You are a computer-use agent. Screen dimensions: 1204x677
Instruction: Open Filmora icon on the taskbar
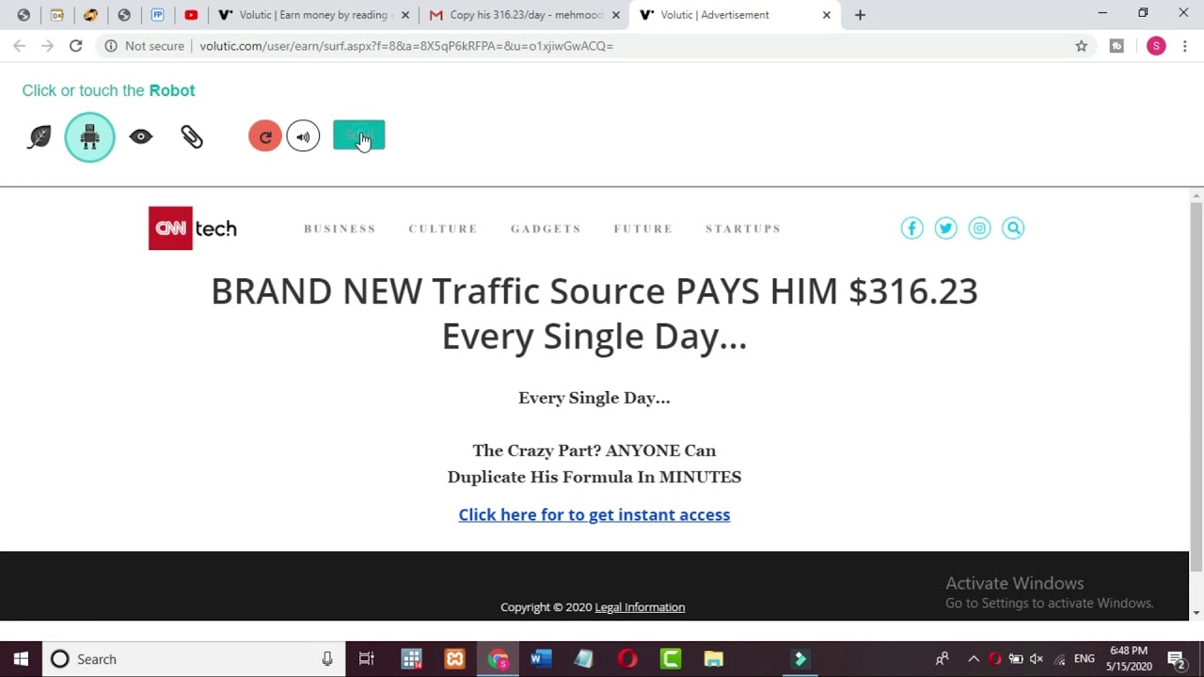coord(800,659)
